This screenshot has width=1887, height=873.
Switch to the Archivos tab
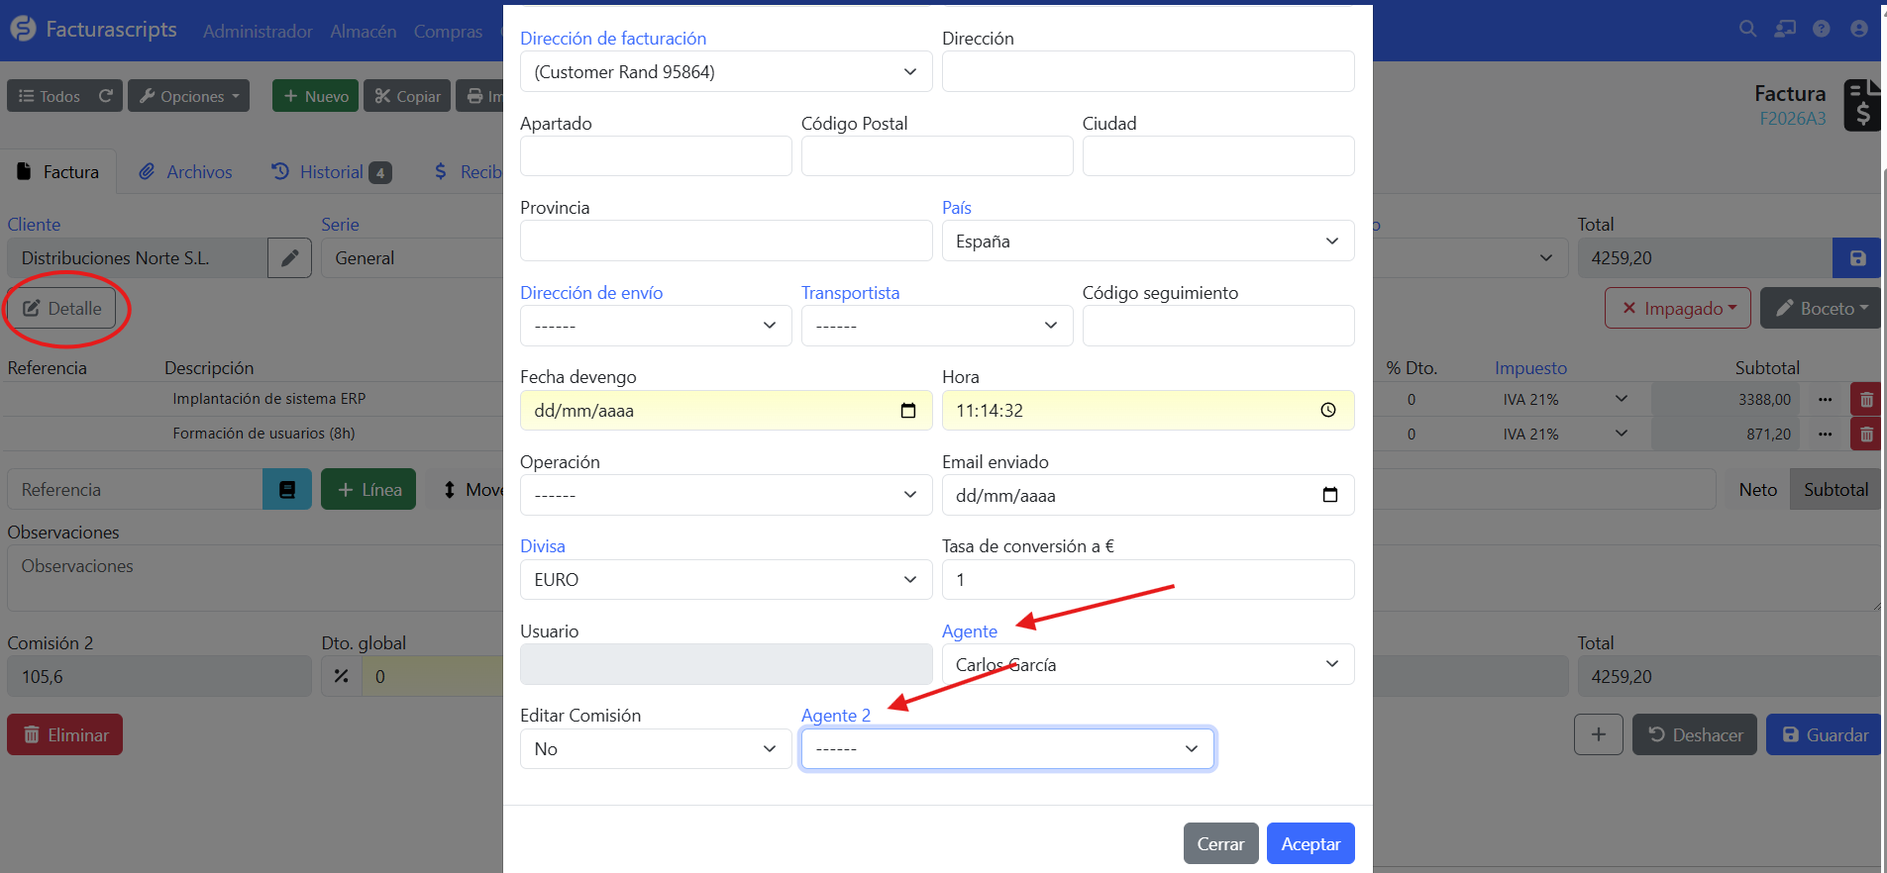pos(185,172)
